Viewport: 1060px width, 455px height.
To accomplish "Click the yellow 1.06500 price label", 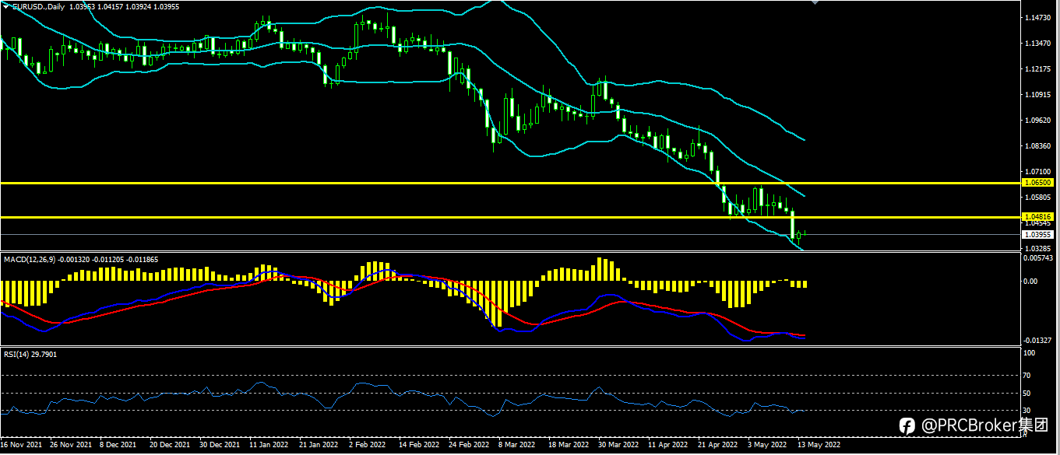I will [1038, 183].
